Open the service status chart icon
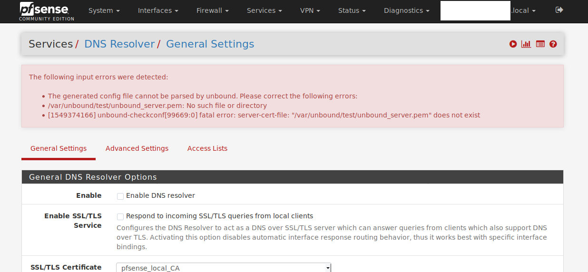Screen dimensions: 588x272 coord(526,44)
